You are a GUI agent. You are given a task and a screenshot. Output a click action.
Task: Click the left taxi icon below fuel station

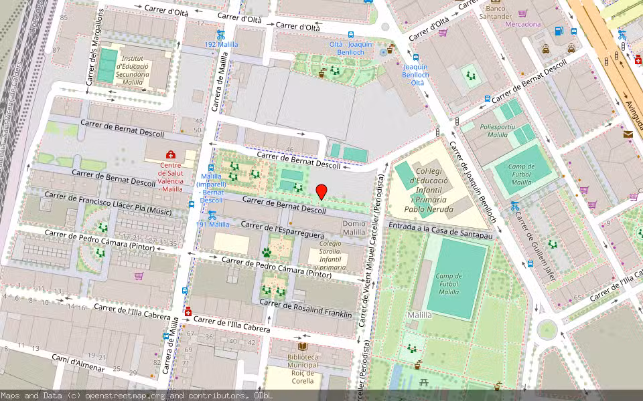tap(545, 49)
